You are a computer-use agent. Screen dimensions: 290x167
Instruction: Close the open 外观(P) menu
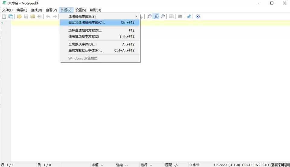66,10
